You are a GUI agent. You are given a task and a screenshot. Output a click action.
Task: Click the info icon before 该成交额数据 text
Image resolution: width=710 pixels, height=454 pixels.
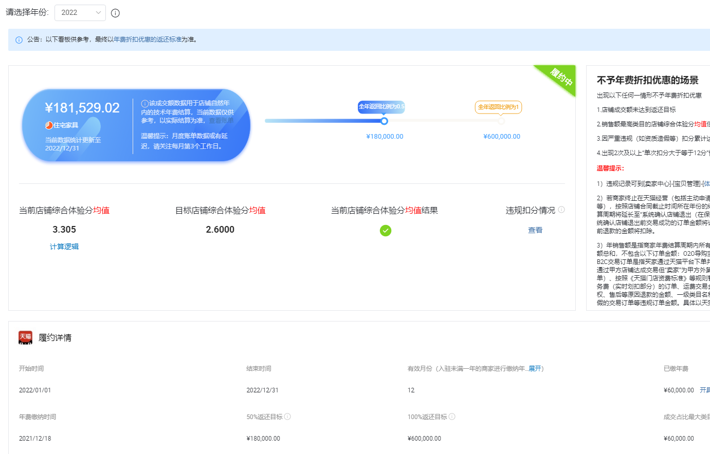point(145,104)
